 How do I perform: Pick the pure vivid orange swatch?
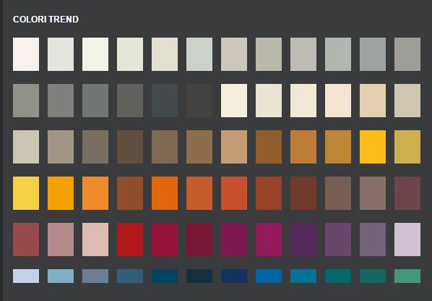coord(165,193)
